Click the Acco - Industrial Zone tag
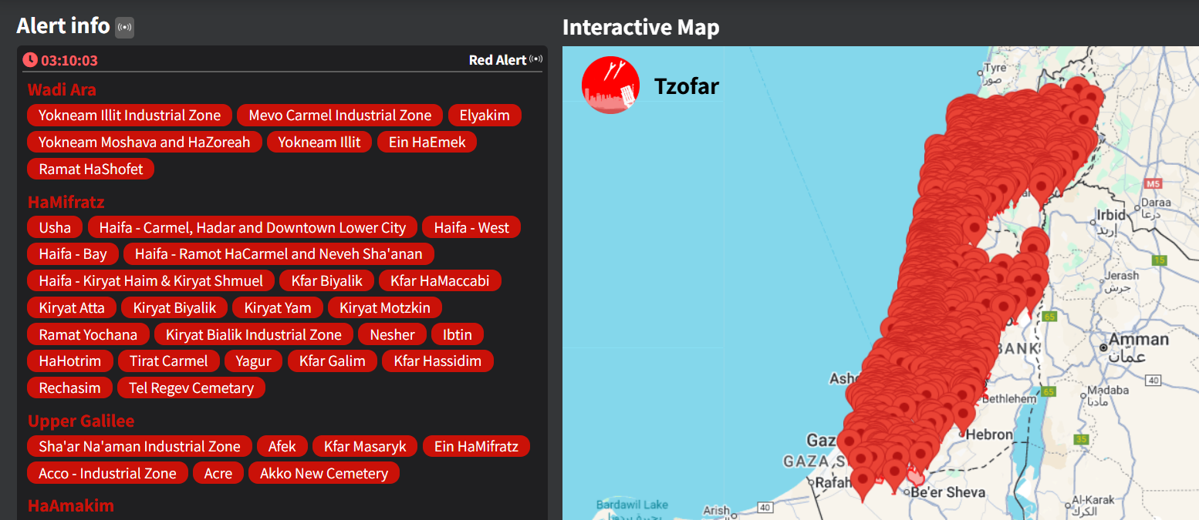This screenshot has width=1199, height=520. tap(108, 473)
